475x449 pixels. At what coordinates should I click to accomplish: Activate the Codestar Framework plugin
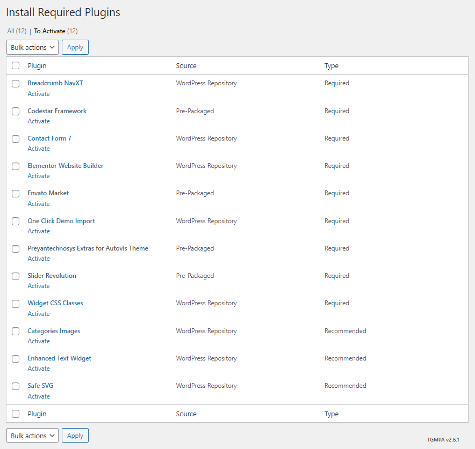coord(39,121)
